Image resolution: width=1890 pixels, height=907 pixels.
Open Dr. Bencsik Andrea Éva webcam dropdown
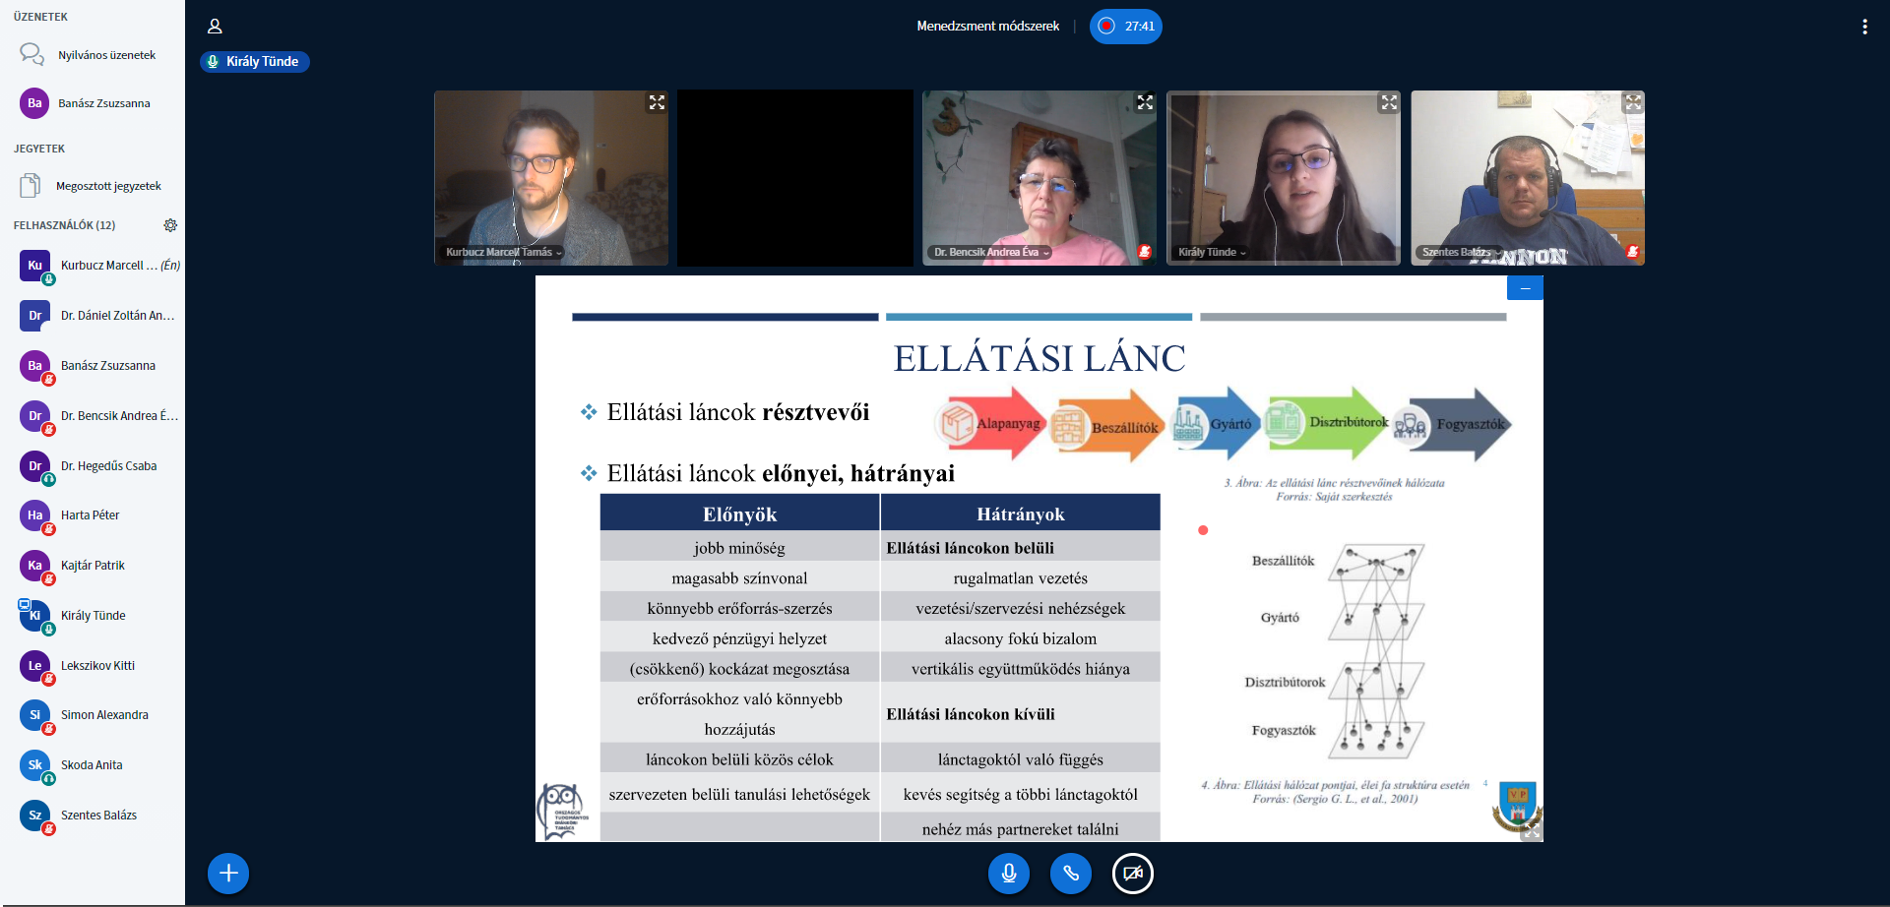(991, 253)
